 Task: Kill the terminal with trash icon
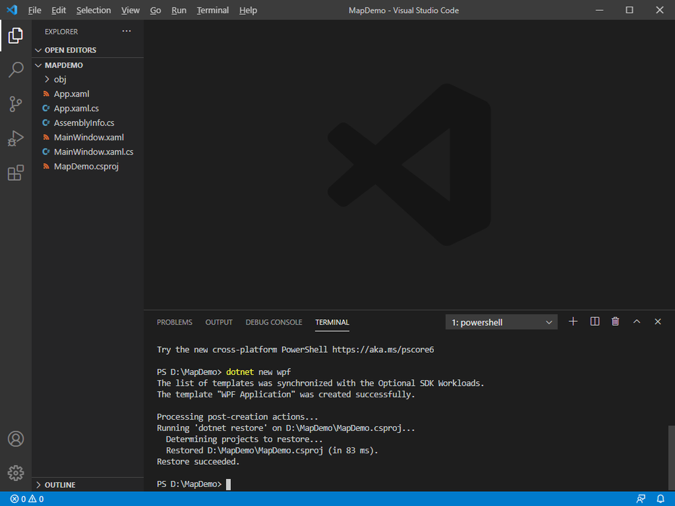click(x=615, y=321)
